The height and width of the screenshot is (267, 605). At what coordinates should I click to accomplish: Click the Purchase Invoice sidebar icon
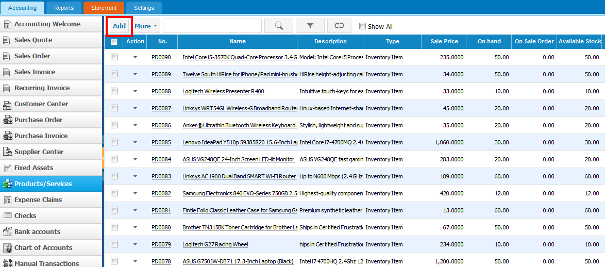pos(7,136)
